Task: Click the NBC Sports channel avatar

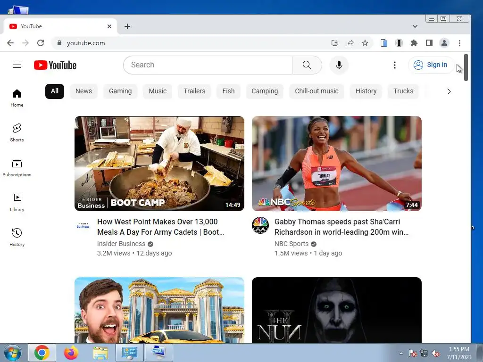Action: pyautogui.click(x=260, y=225)
